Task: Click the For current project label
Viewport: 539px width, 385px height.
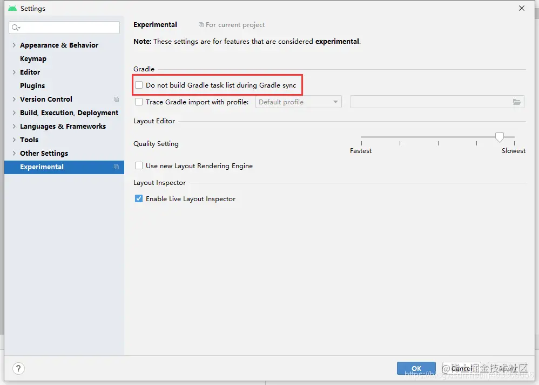Action: coord(235,25)
